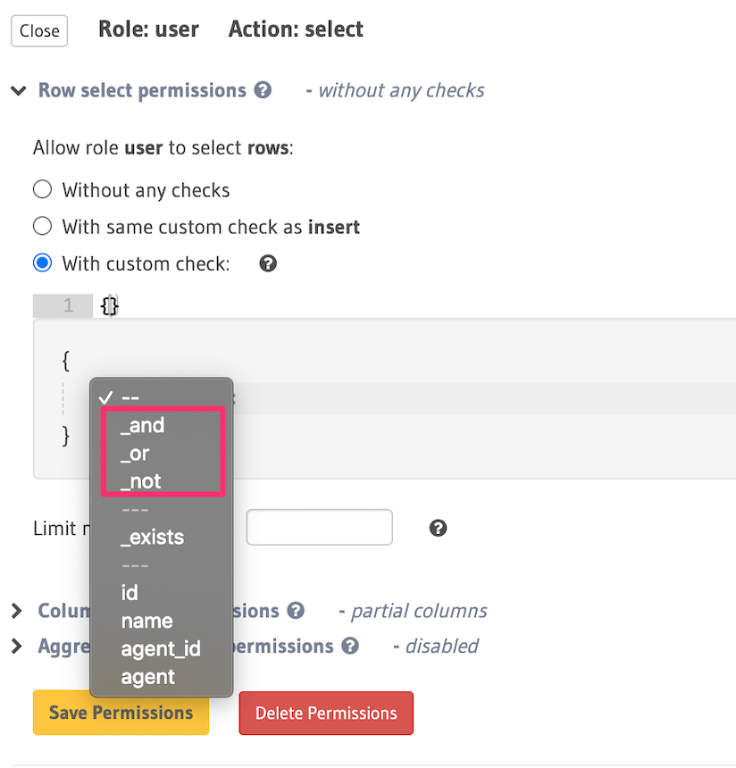Pick the name column from the list
Viewport: 736px width, 768px height.
(146, 621)
